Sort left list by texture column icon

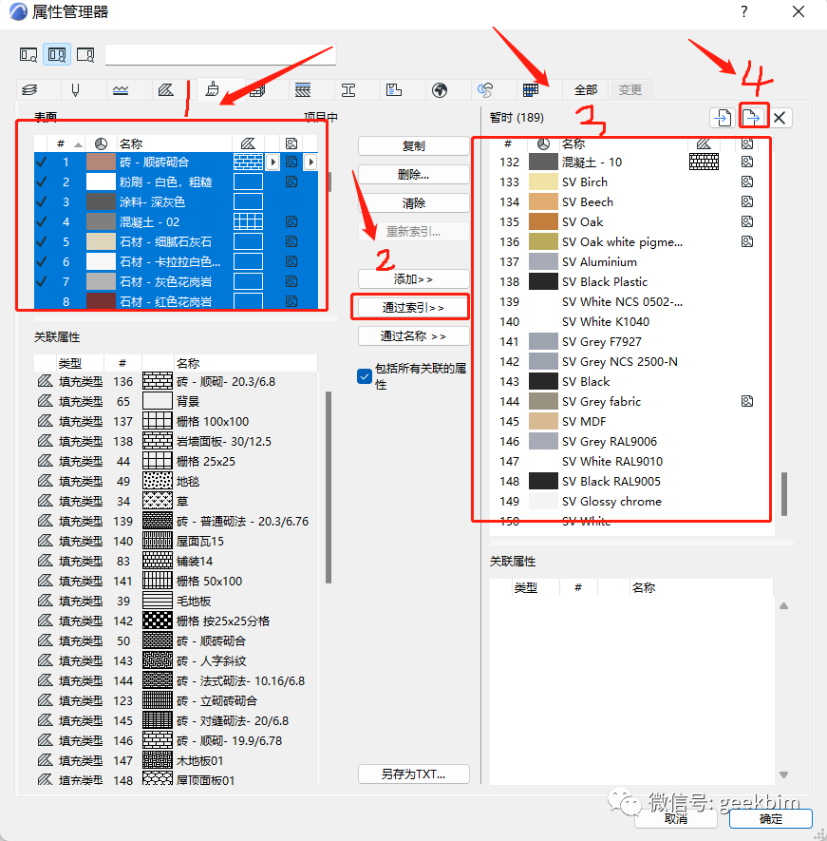[x=291, y=143]
